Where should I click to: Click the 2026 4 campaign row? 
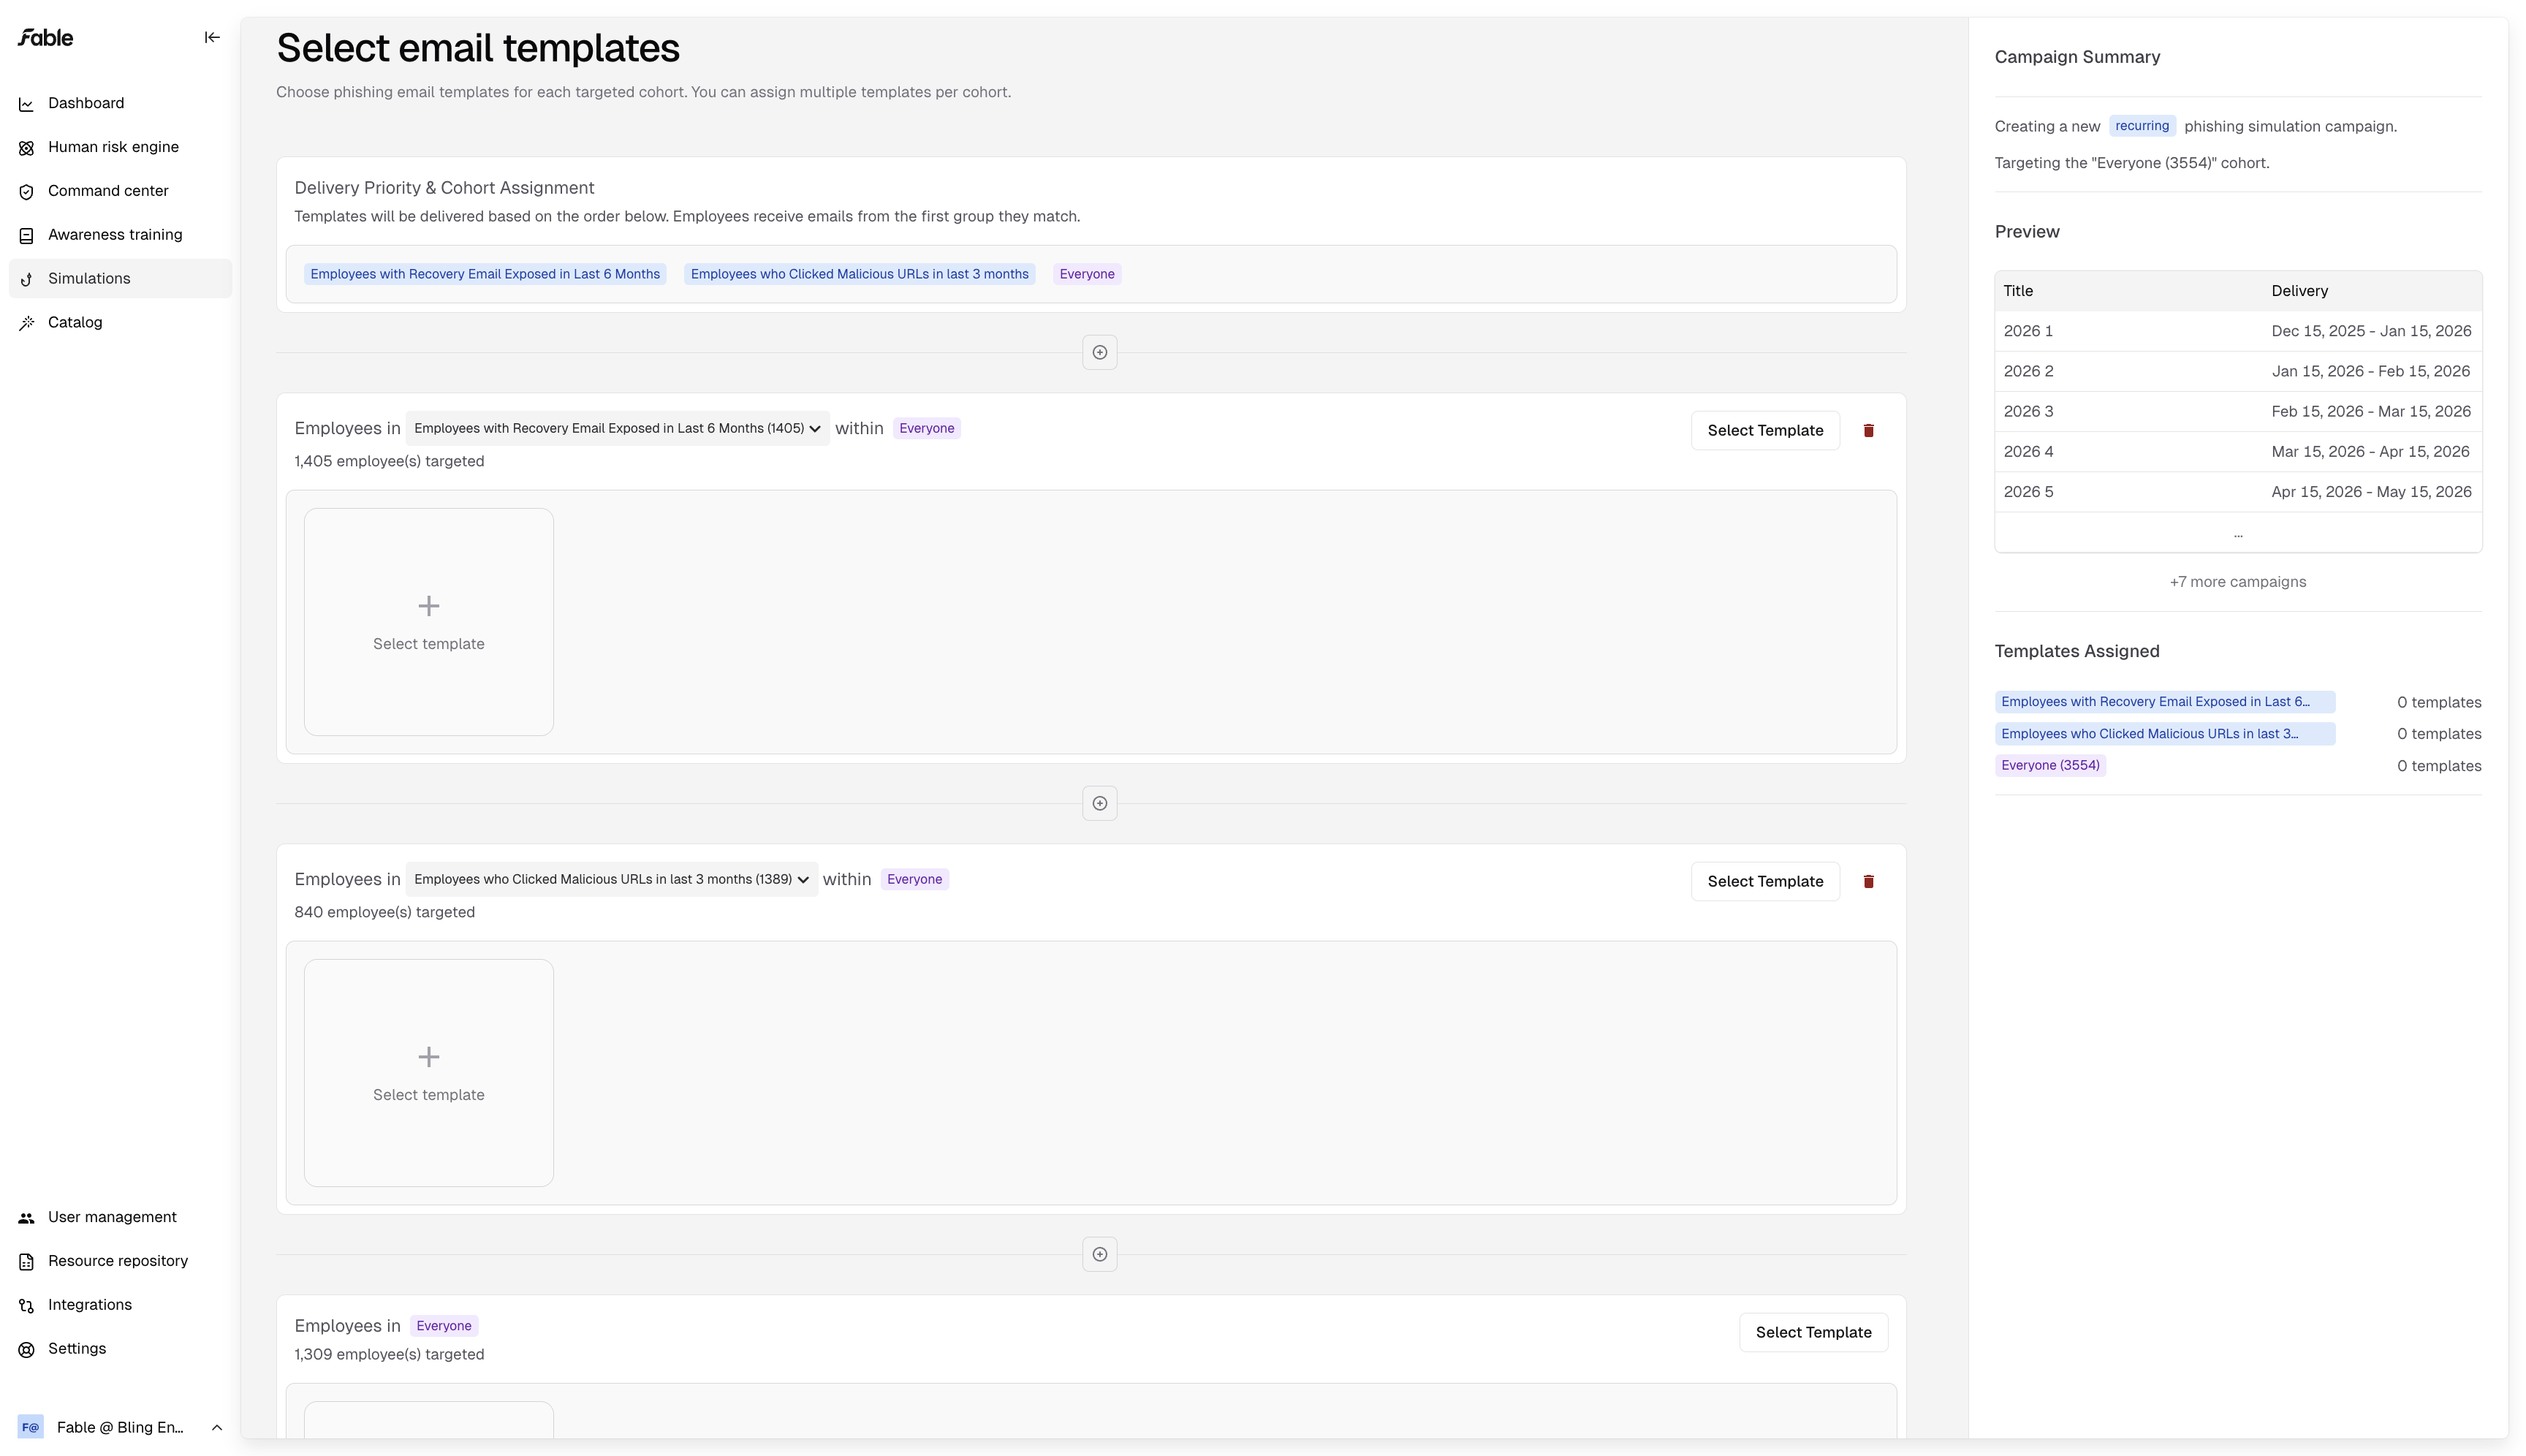pos(2238,452)
